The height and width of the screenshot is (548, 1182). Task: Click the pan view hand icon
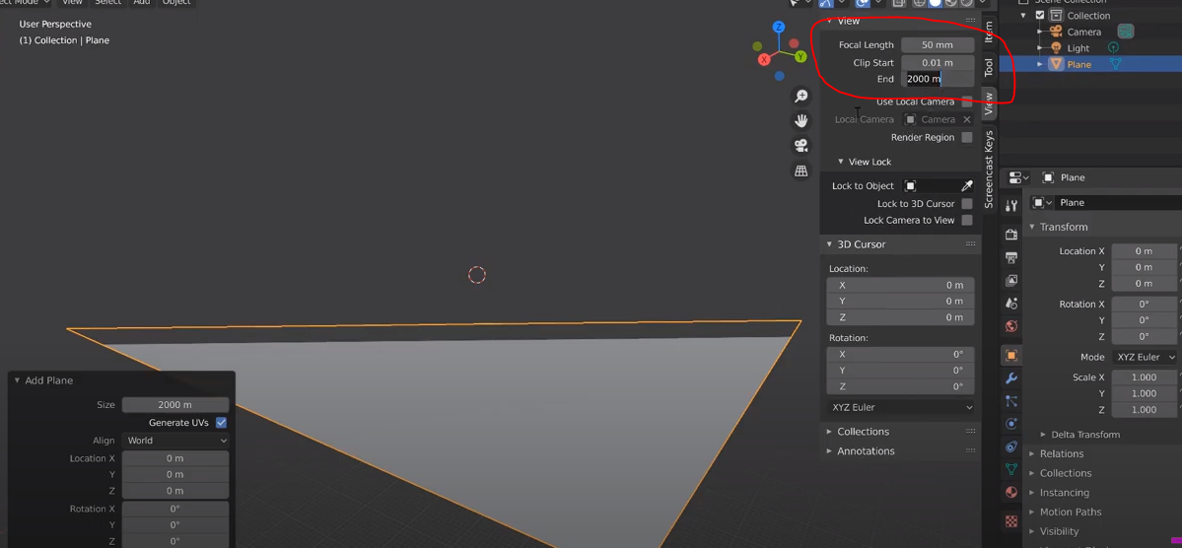(801, 120)
